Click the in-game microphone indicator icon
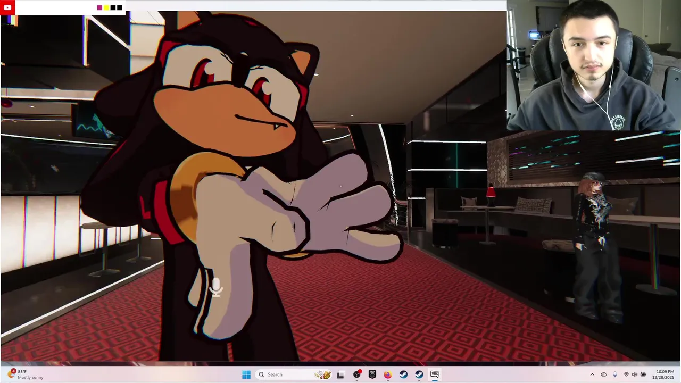Viewport: 681px width, 383px height. click(215, 288)
